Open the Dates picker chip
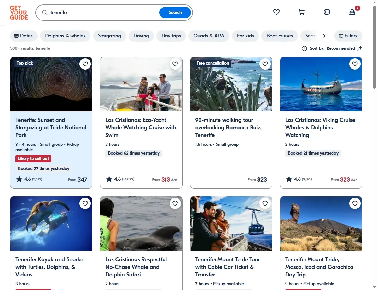 24,36
